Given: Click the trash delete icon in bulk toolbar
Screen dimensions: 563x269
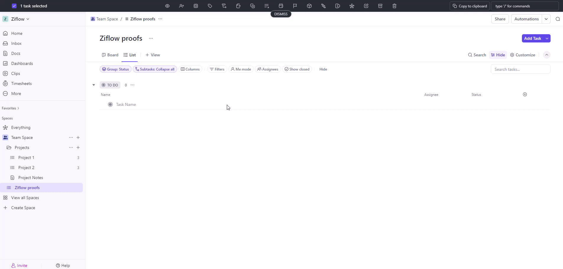Looking at the screenshot, I should coord(394,6).
